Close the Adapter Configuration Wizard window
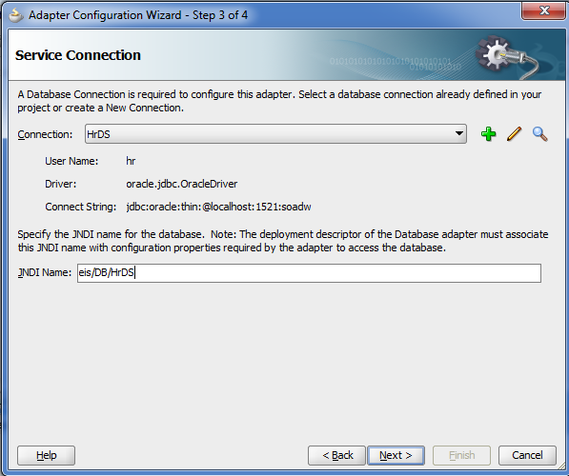569x476 pixels. (544, 10)
